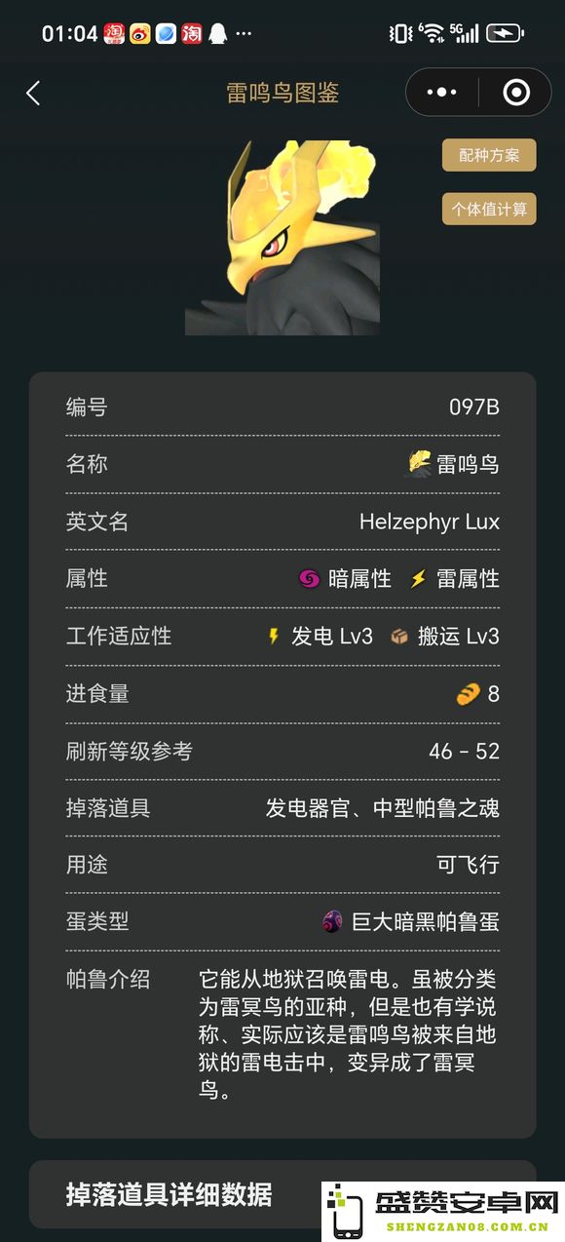This screenshot has height=1242, width=565.
Task: Tap the bread food amount icon
Action: pos(469,694)
